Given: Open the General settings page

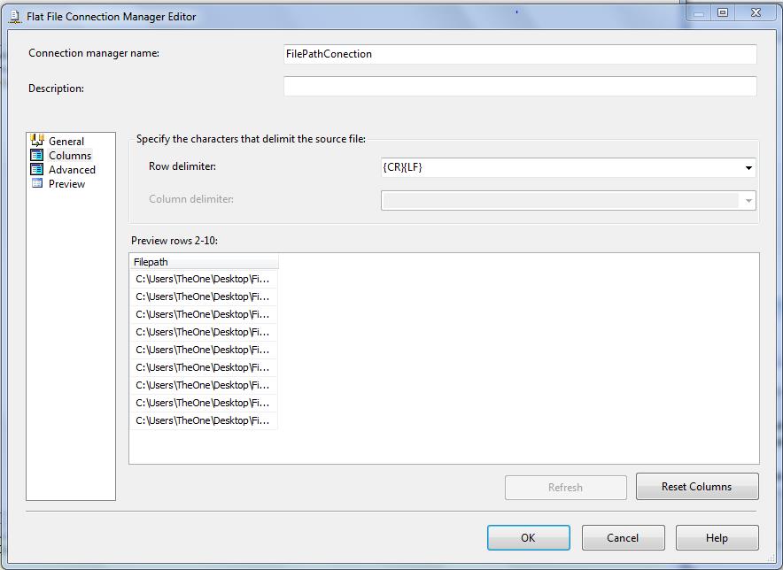Looking at the screenshot, I should point(66,142).
